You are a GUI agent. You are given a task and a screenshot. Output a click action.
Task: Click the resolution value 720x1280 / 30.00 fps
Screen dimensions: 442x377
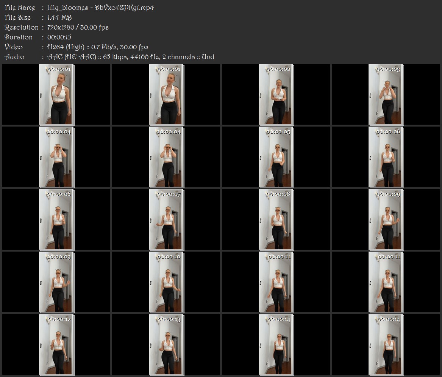78,27
